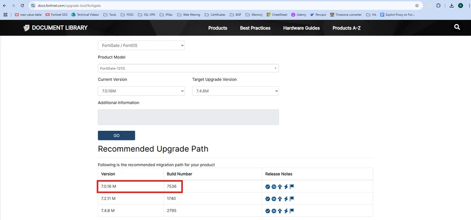This screenshot has height=220, width=471.
Task: Open the SSL VPN bookmarks folder
Action: click(146, 14)
